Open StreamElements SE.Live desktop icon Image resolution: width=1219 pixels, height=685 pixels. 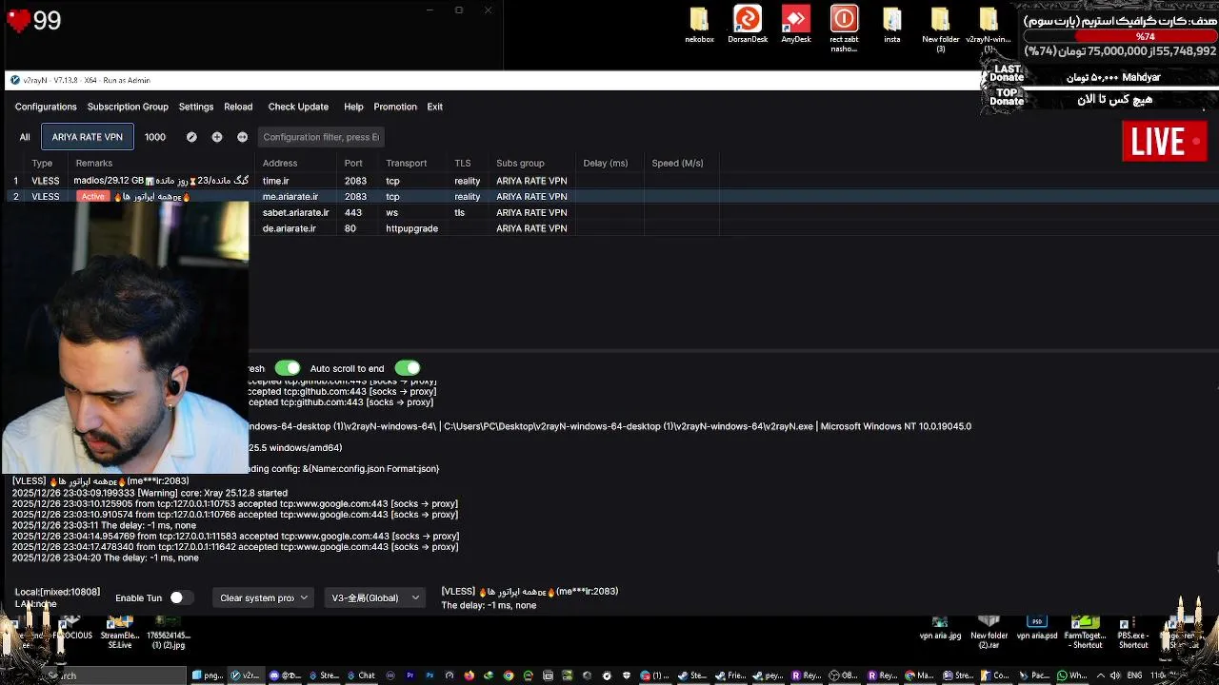click(120, 632)
